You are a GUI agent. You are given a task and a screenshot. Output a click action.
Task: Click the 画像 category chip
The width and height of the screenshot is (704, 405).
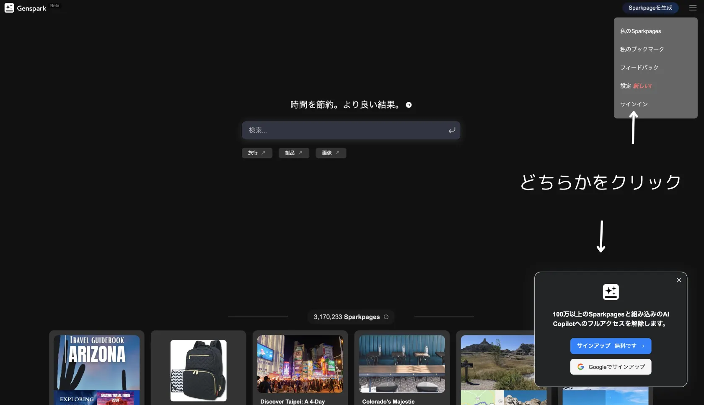point(331,153)
